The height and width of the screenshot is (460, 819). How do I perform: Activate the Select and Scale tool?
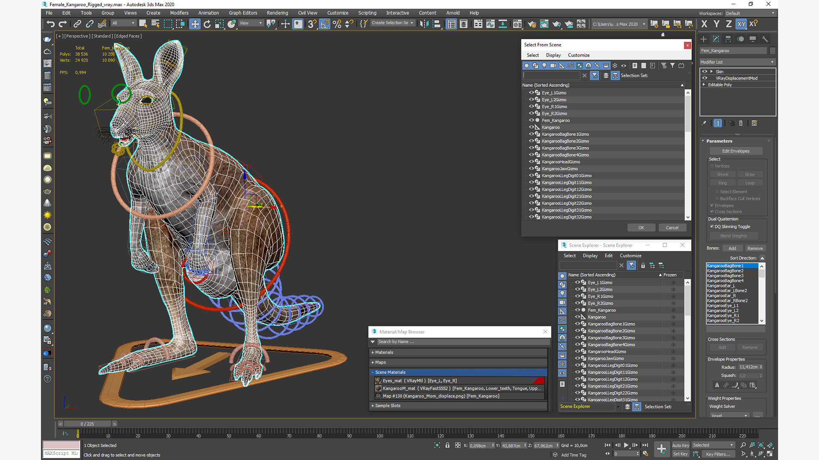coord(219,24)
